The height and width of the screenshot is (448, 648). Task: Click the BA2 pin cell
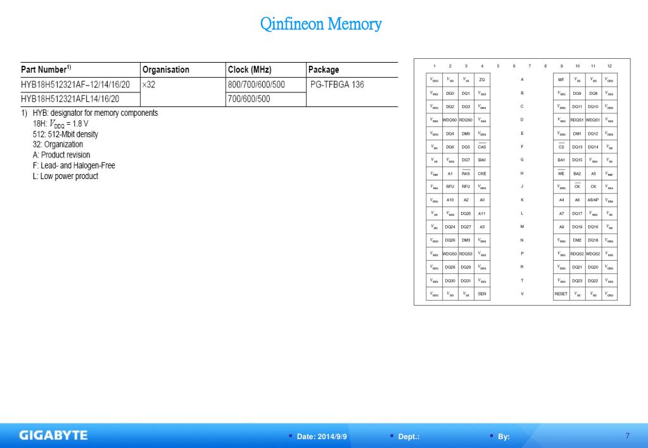(x=577, y=173)
